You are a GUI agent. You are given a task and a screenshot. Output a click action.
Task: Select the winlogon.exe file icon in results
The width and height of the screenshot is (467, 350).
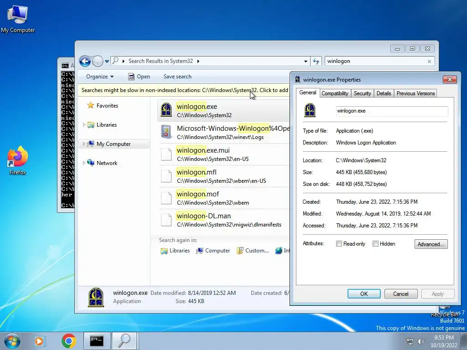pyautogui.click(x=166, y=110)
